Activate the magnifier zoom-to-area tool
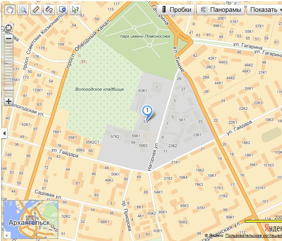The image size is (282, 241). (23, 9)
